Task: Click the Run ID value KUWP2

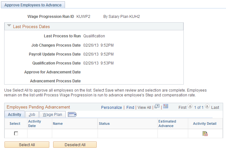Action: (83, 17)
